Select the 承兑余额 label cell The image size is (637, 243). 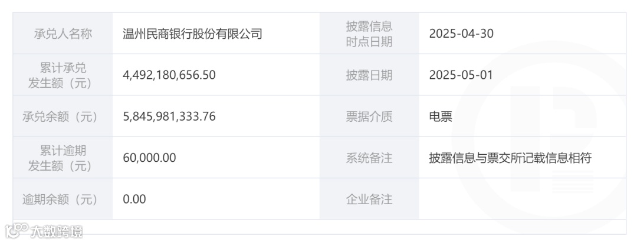63,116
